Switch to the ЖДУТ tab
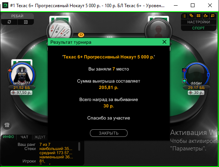This screenshot has height=167, width=219. (40, 137)
